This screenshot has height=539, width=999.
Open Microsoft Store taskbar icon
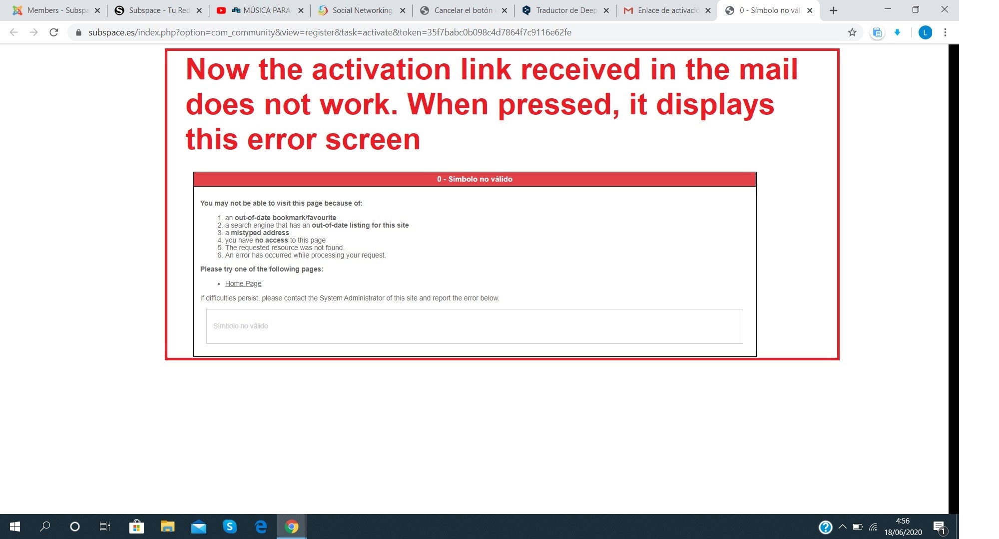pos(136,527)
